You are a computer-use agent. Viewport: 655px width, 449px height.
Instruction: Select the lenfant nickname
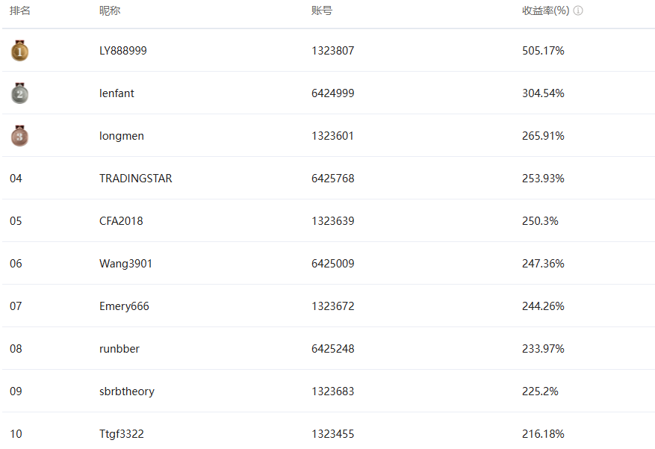click(x=117, y=93)
